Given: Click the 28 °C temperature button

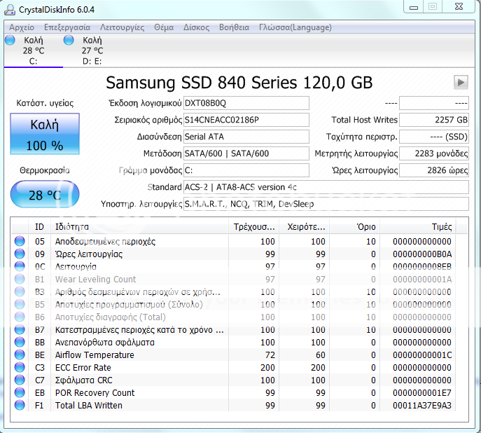Looking at the screenshot, I should (x=45, y=195).
